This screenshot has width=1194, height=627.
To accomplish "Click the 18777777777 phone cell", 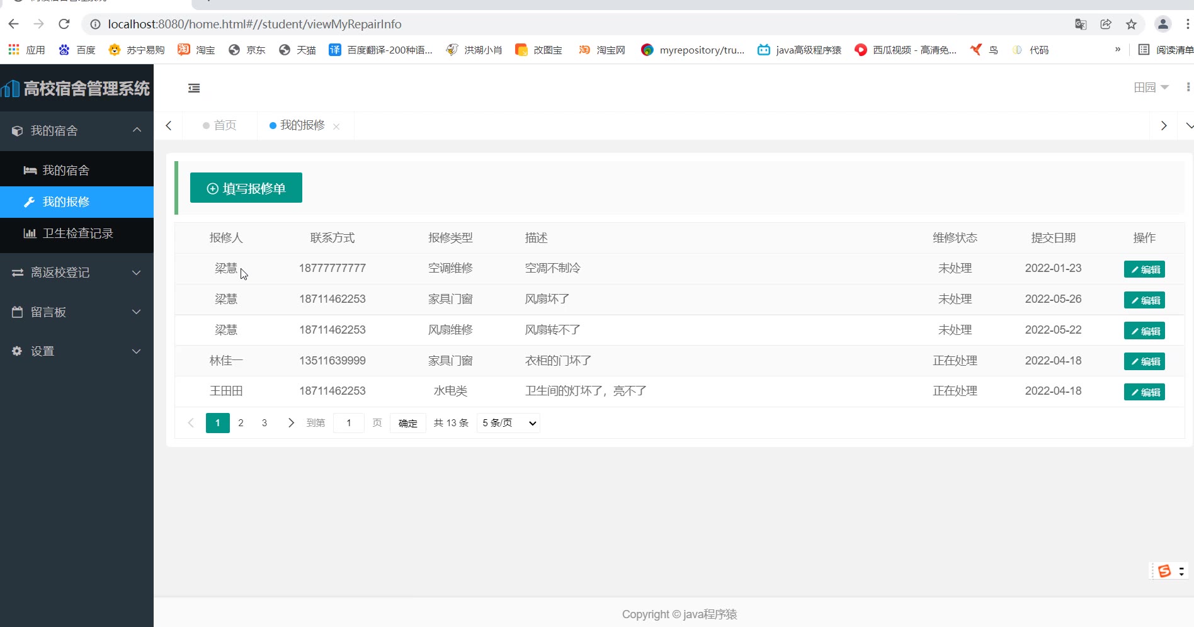I will point(333,268).
